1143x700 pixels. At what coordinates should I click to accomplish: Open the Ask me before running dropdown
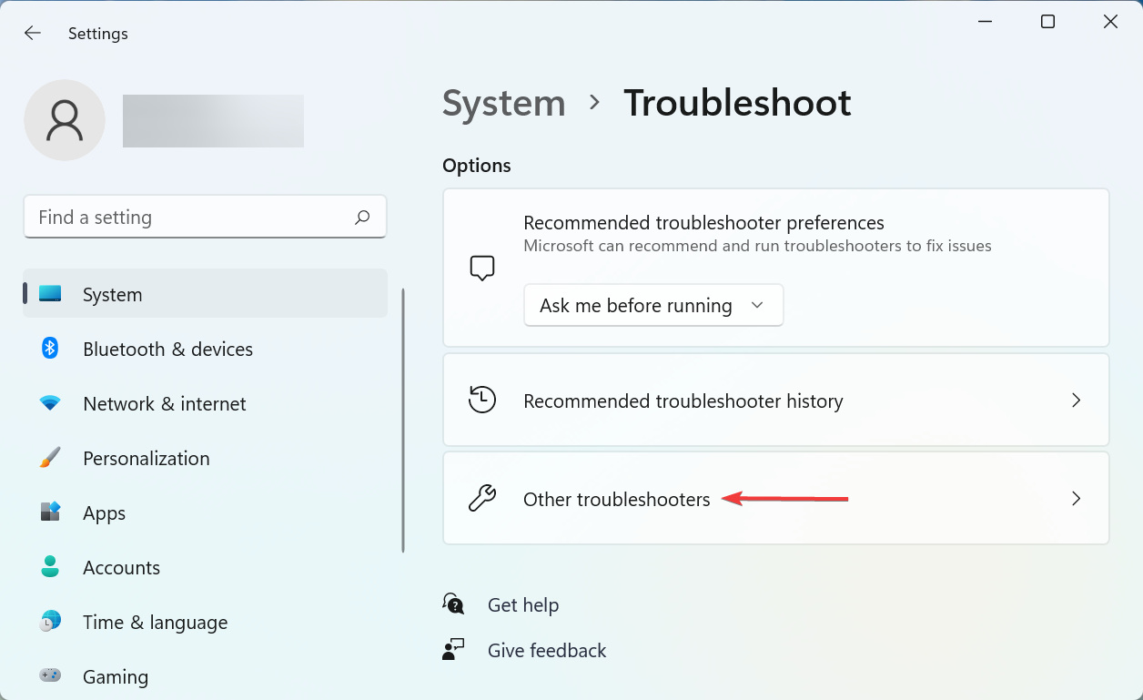pos(653,305)
